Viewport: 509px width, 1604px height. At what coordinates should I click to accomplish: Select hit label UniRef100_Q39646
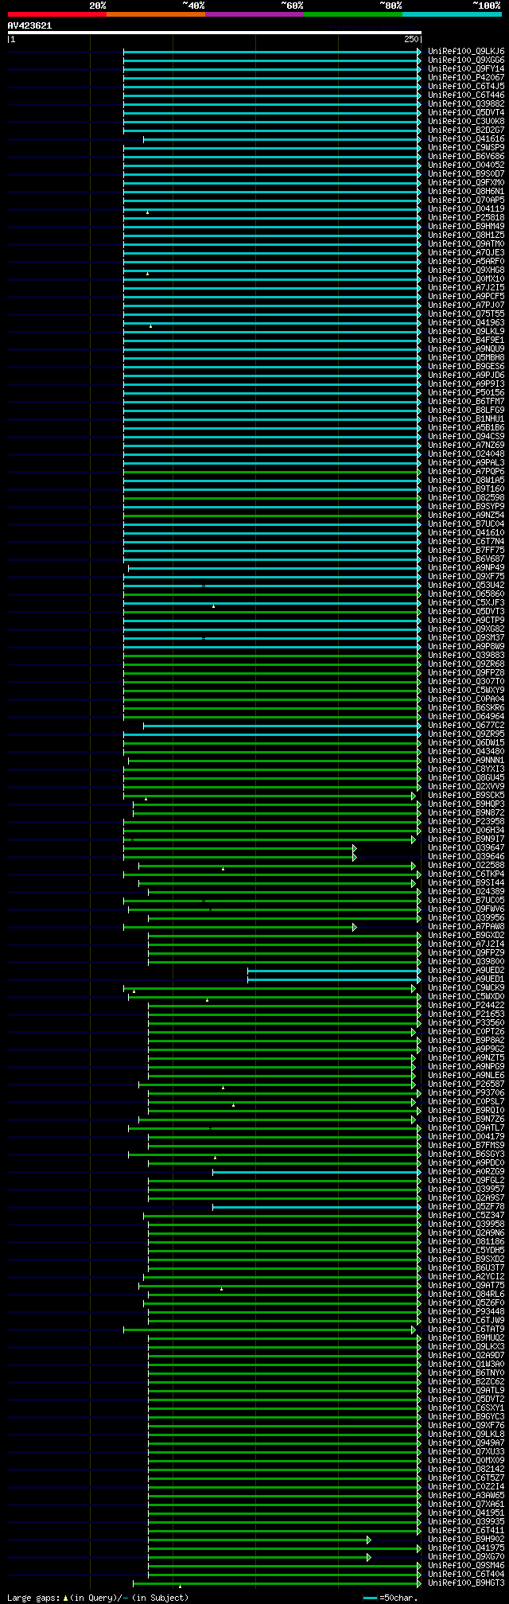(x=466, y=856)
